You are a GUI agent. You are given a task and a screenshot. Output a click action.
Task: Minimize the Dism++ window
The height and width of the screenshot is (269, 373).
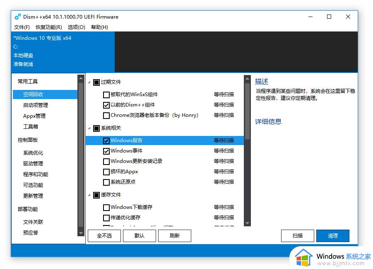(310, 17)
